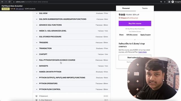Screen dimensions: 181x101
Task: Switch to the Personal tab
Action: (x=126, y=8)
